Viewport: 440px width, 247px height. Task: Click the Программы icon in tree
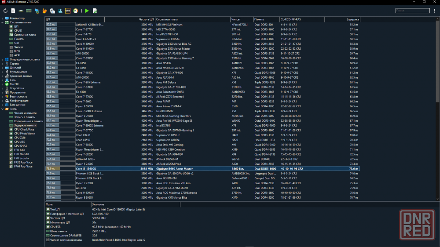click(7, 92)
